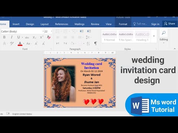Click Center alignment icon
The width and height of the screenshot is (178, 133).
click(x=65, y=37)
